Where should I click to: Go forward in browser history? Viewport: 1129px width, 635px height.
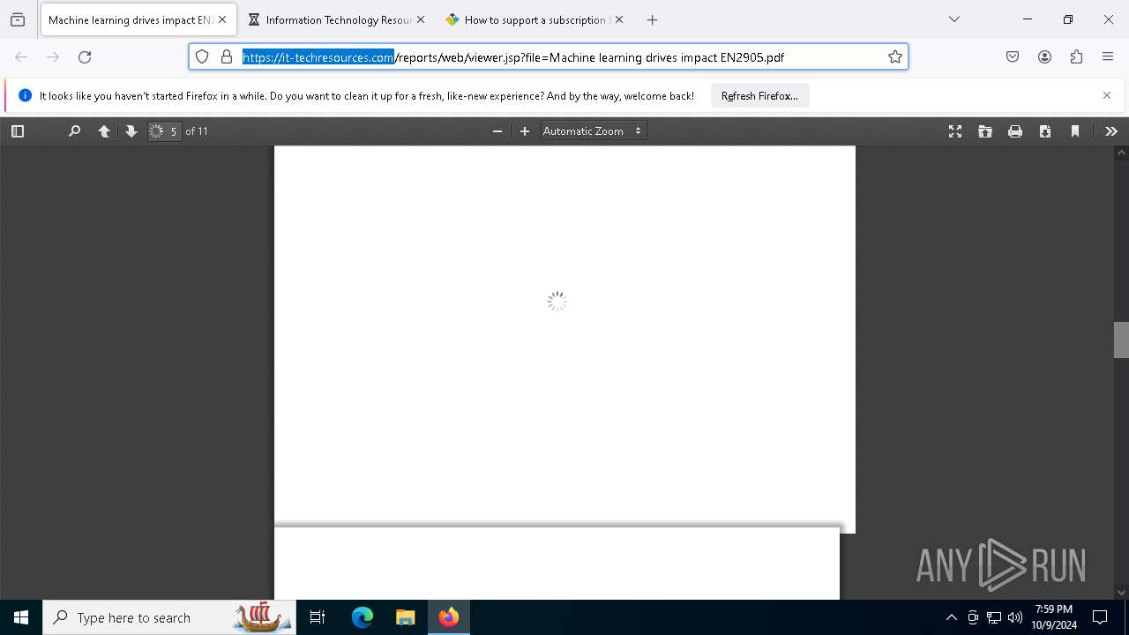click(53, 57)
